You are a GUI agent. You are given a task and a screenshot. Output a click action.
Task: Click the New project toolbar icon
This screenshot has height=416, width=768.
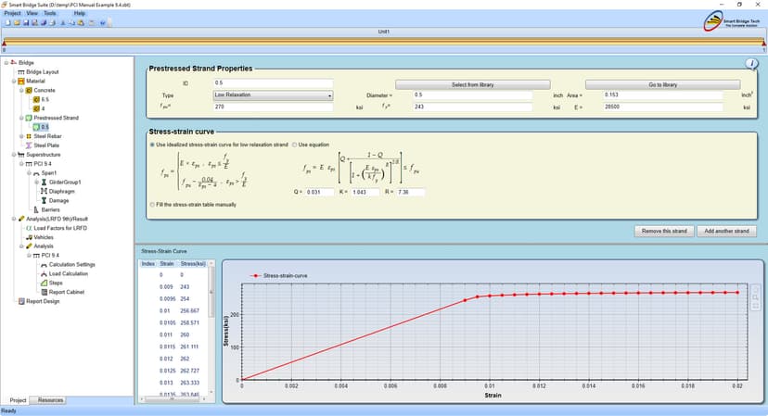click(x=7, y=22)
